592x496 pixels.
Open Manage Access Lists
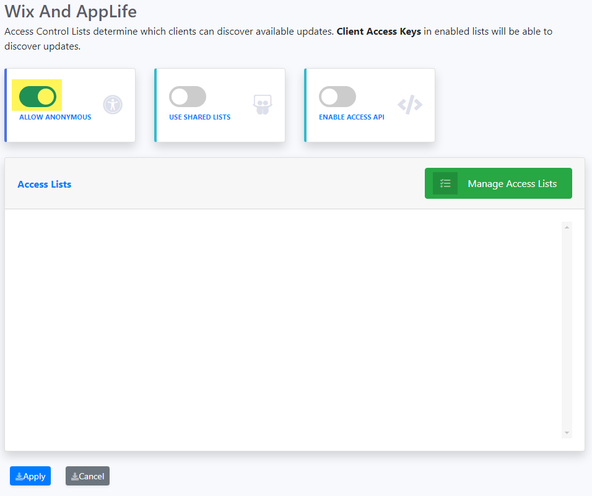498,183
